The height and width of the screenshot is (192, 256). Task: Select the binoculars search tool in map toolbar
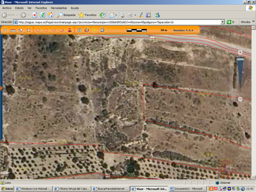tap(79, 30)
